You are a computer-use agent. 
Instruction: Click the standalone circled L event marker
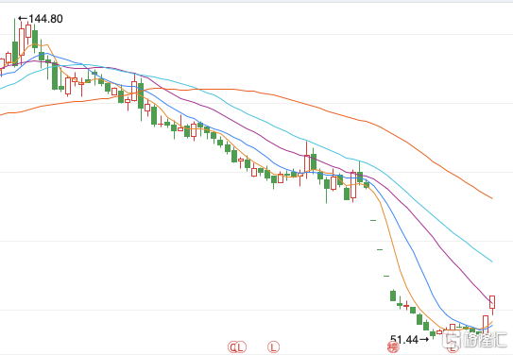pos(273,347)
